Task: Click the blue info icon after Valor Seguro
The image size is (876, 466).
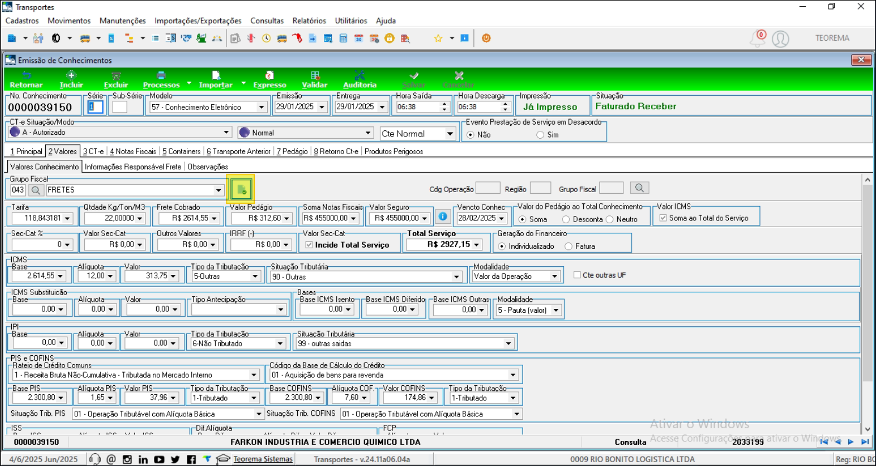Action: (443, 217)
